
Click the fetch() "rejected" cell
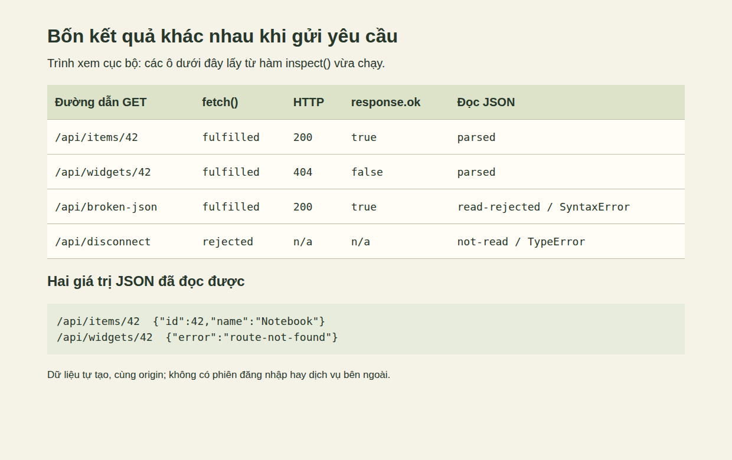(240, 241)
